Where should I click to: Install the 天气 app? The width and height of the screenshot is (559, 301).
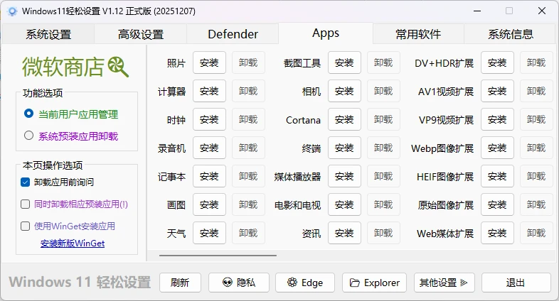[x=209, y=233]
